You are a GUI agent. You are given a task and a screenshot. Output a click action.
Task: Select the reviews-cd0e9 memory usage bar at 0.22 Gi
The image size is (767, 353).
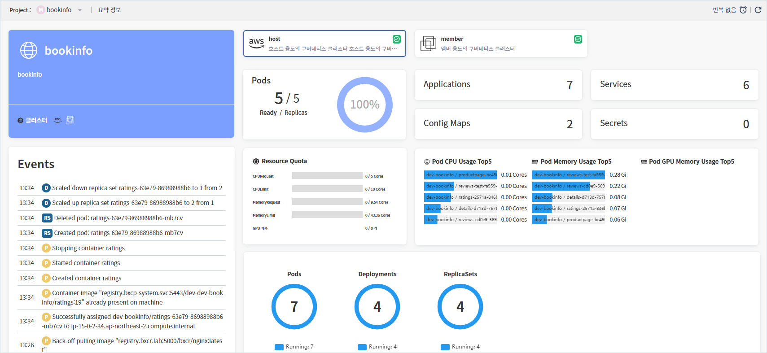coord(569,186)
